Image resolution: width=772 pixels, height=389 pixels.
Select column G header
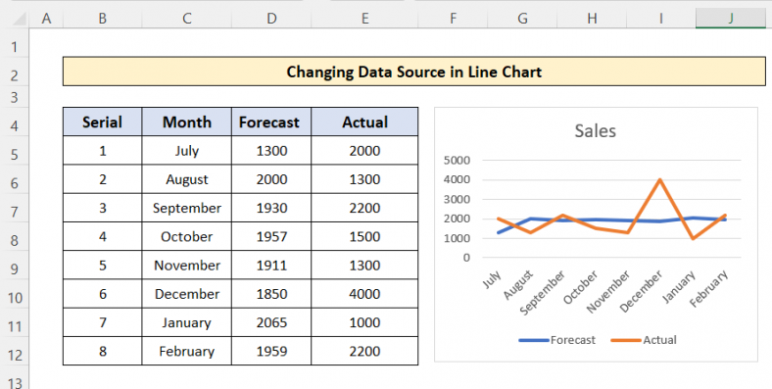522,19
